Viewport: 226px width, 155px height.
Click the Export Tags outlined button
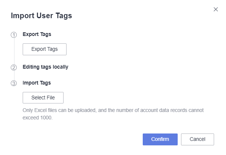click(45, 49)
